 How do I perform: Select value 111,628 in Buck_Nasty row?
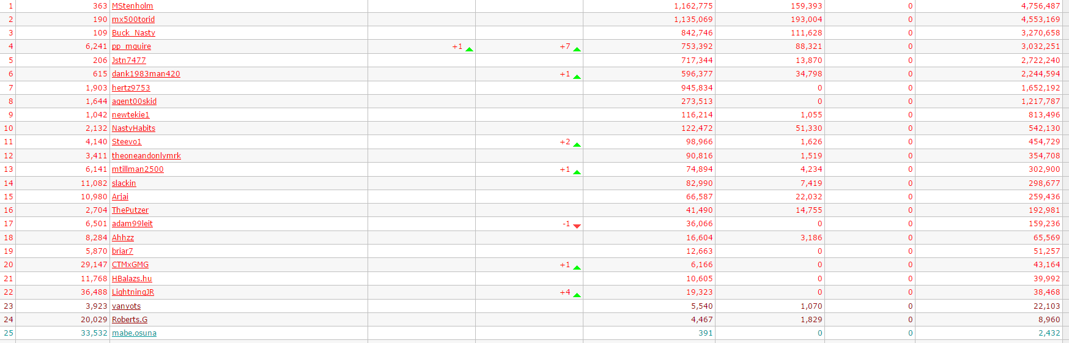coord(806,33)
